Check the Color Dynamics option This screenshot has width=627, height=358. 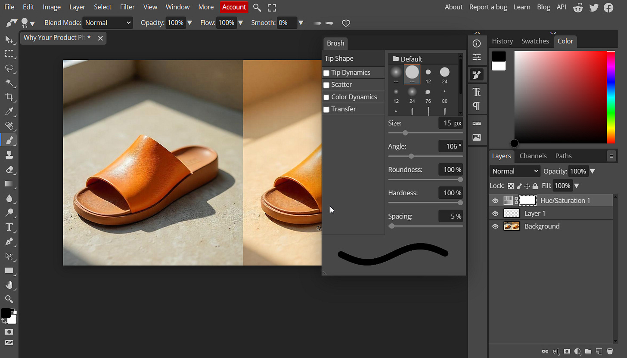326,97
